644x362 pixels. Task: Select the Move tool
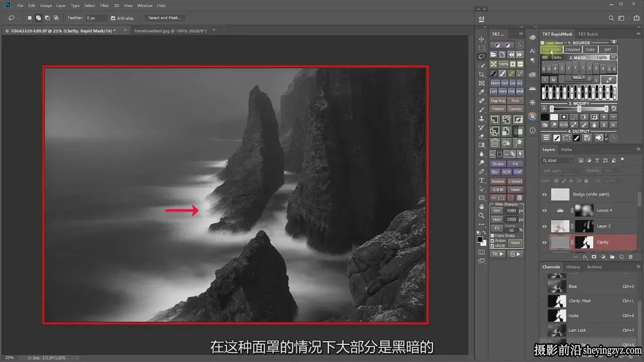(x=481, y=39)
